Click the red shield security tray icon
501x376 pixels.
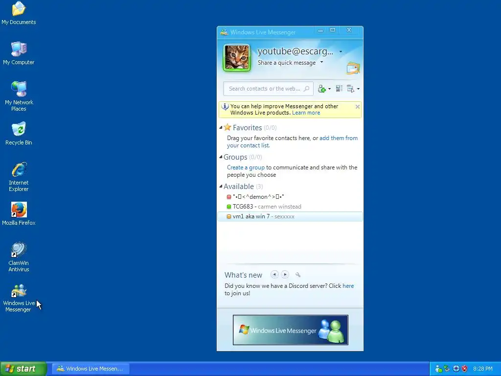click(x=465, y=369)
